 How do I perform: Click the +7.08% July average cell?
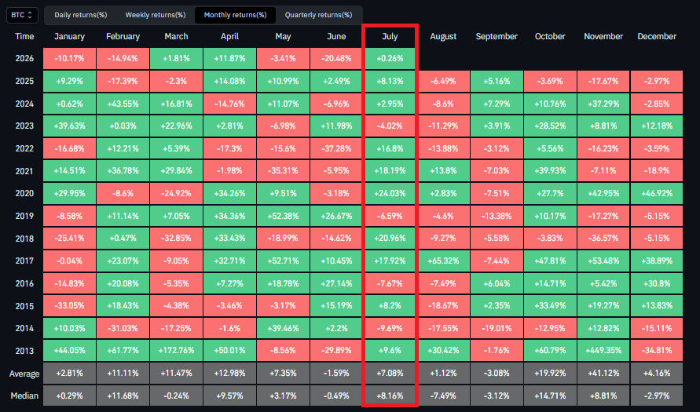(x=390, y=374)
